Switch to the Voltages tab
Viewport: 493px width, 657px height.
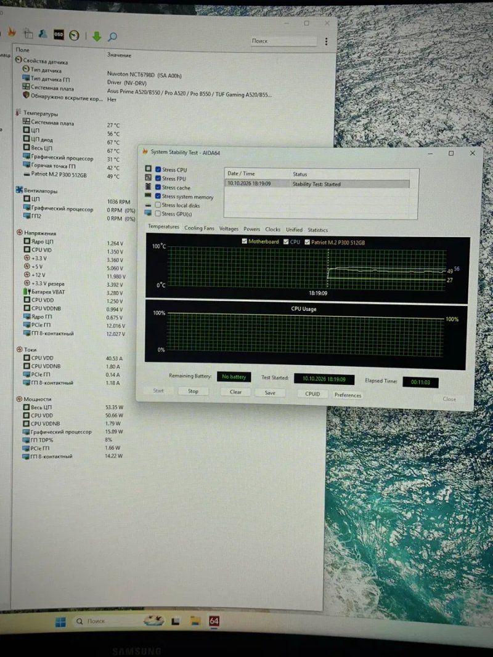(229, 228)
